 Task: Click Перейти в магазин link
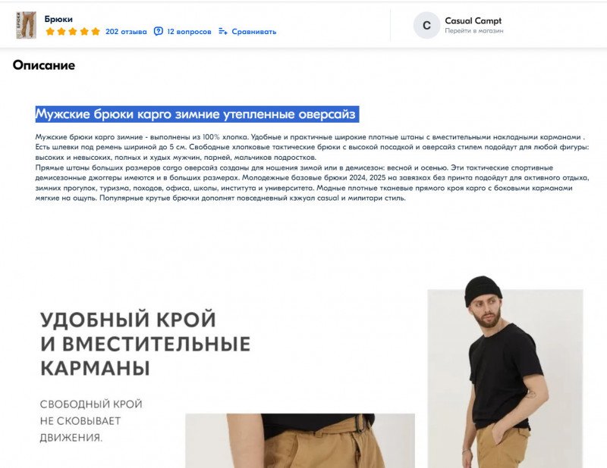473,31
